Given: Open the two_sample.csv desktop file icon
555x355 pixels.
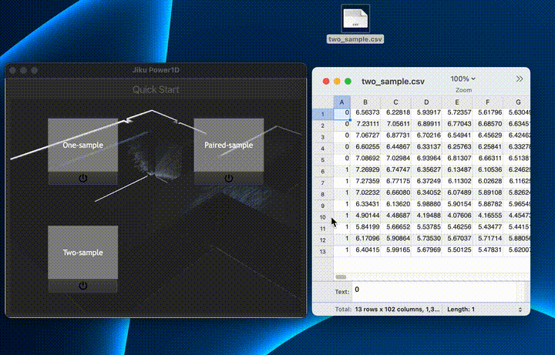Looking at the screenshot, I should (355, 18).
